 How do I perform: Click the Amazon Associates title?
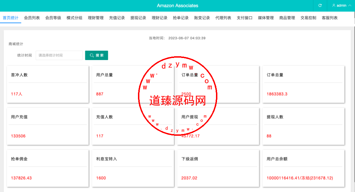(177, 6)
